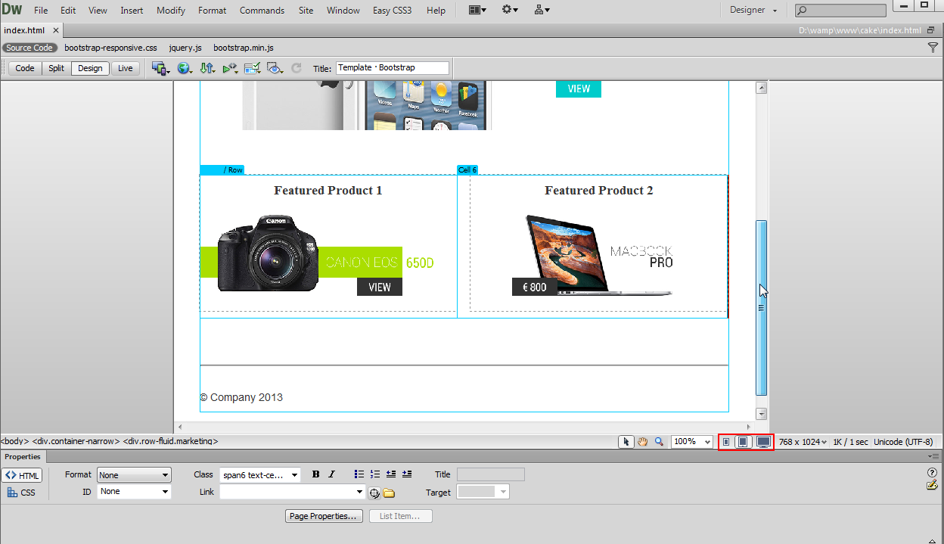Open the 100% zoom level dropdown
Image resolution: width=944 pixels, height=544 pixels.
(691, 442)
